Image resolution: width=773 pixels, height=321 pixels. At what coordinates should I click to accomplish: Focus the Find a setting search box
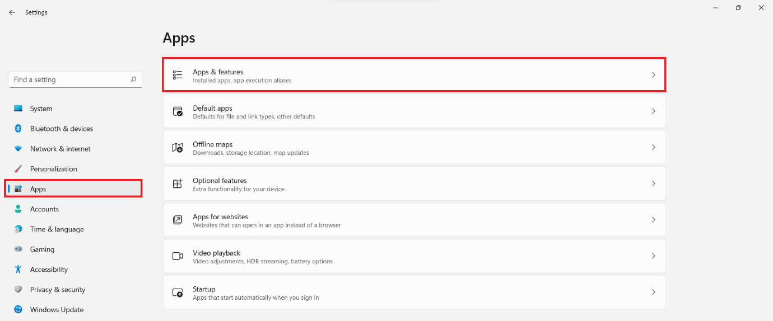click(70, 79)
